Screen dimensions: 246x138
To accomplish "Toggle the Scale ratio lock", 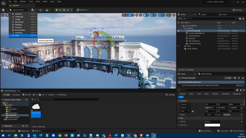I will click(x=193, y=111).
